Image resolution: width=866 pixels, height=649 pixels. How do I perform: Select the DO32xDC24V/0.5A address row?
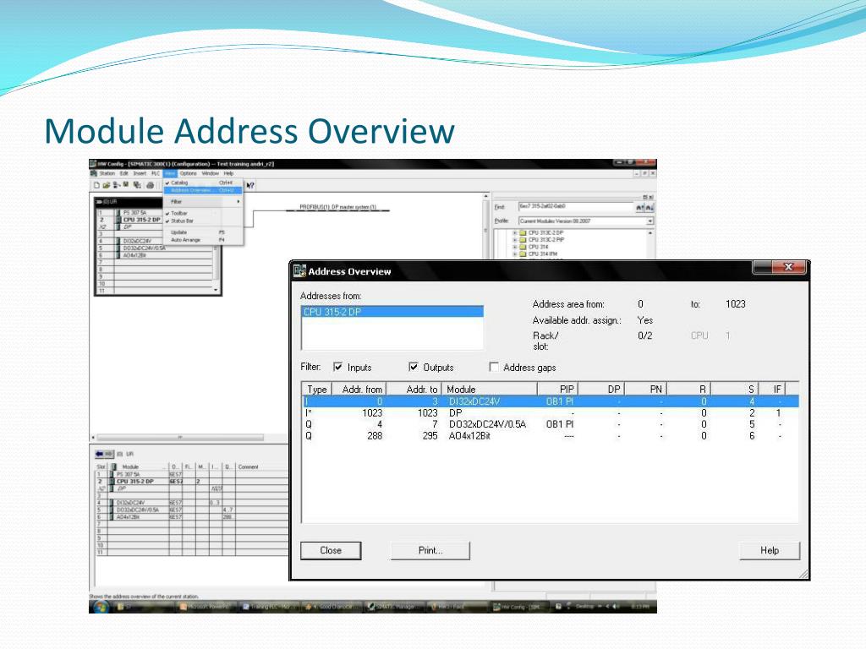(x=551, y=424)
